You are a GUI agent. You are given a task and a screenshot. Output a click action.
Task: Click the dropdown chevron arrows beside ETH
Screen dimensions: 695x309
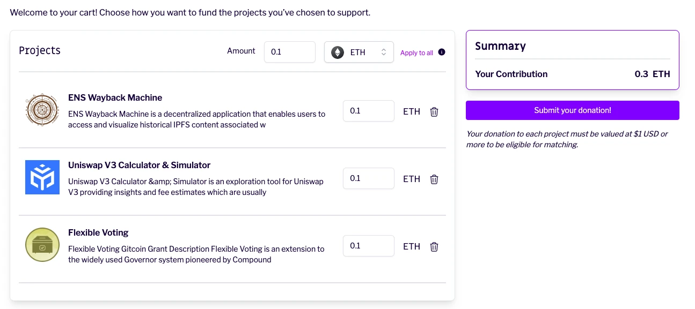384,52
